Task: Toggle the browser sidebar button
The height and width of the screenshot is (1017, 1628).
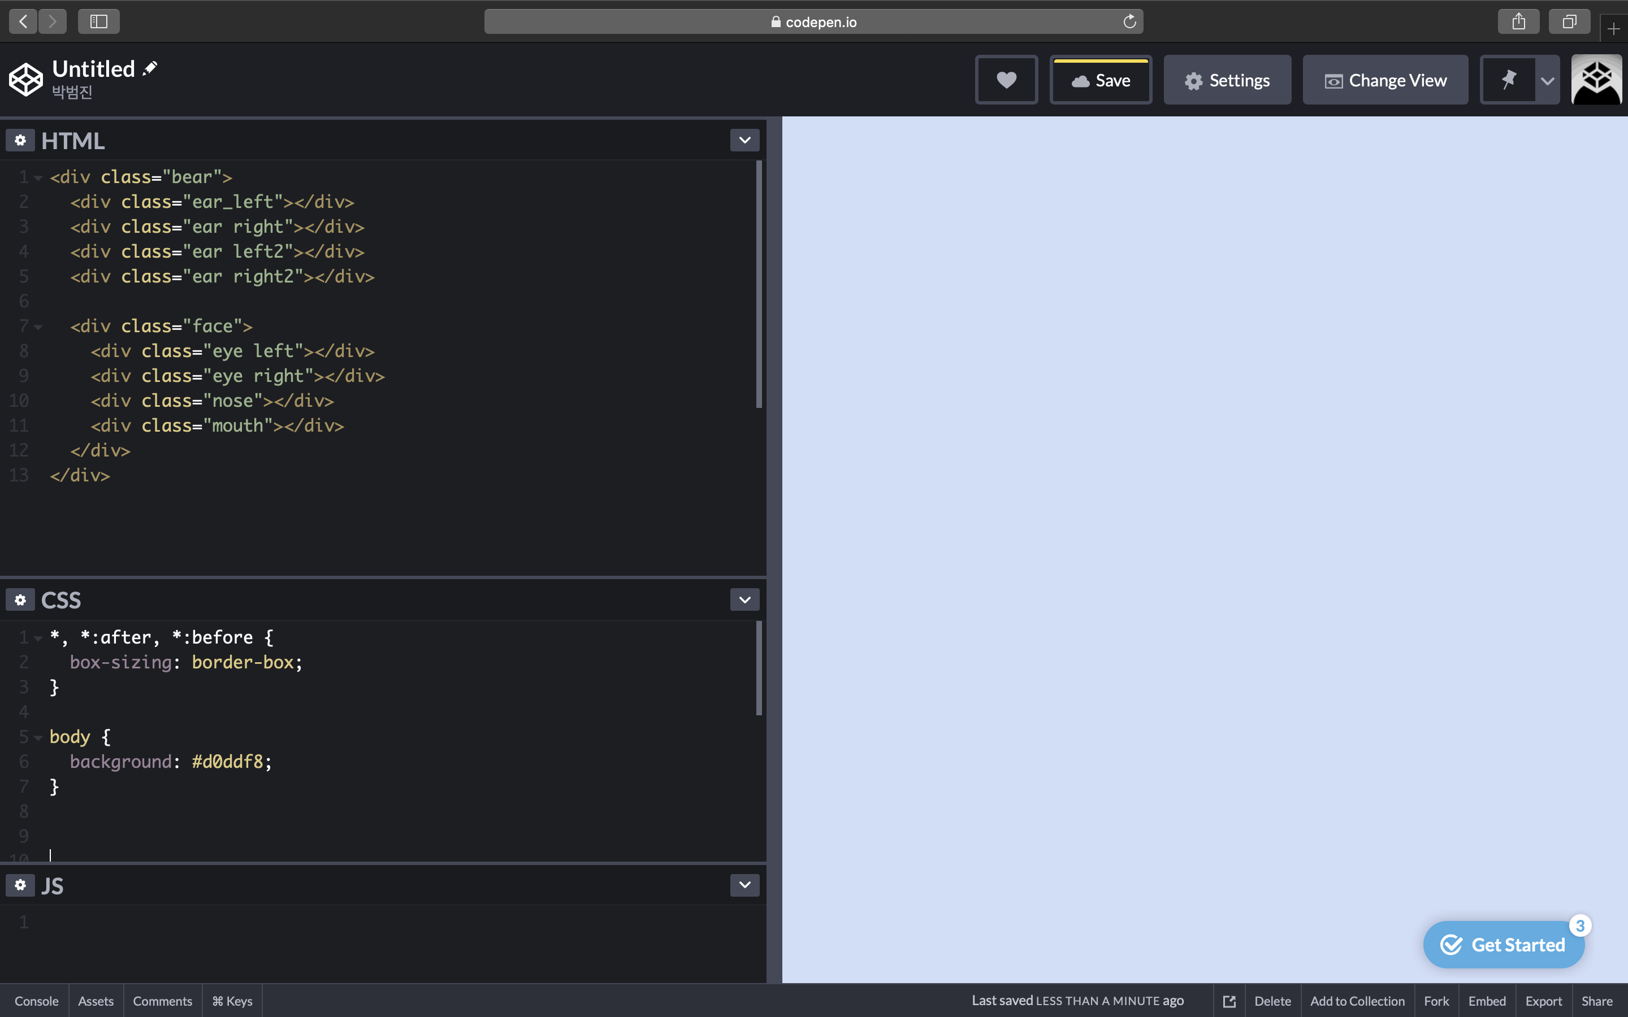Action: pyautogui.click(x=98, y=21)
